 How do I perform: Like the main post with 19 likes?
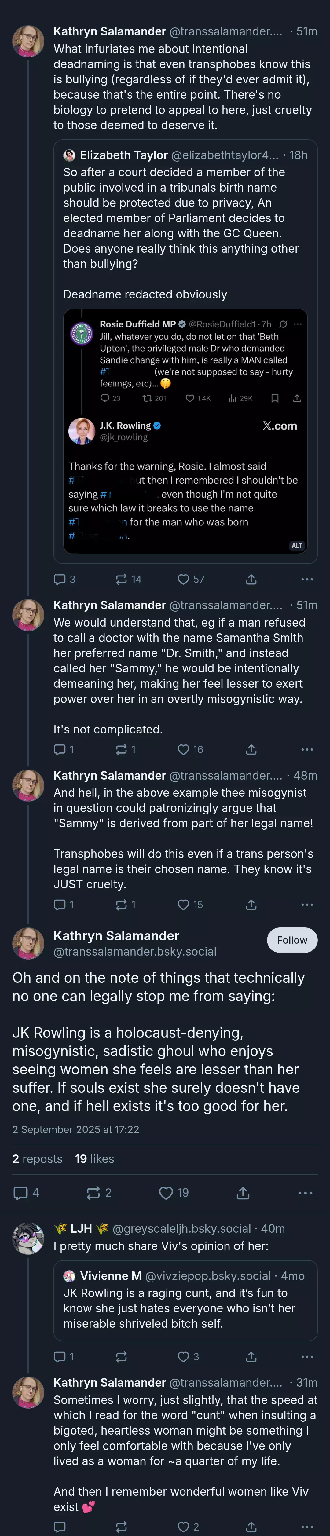pos(174,1193)
